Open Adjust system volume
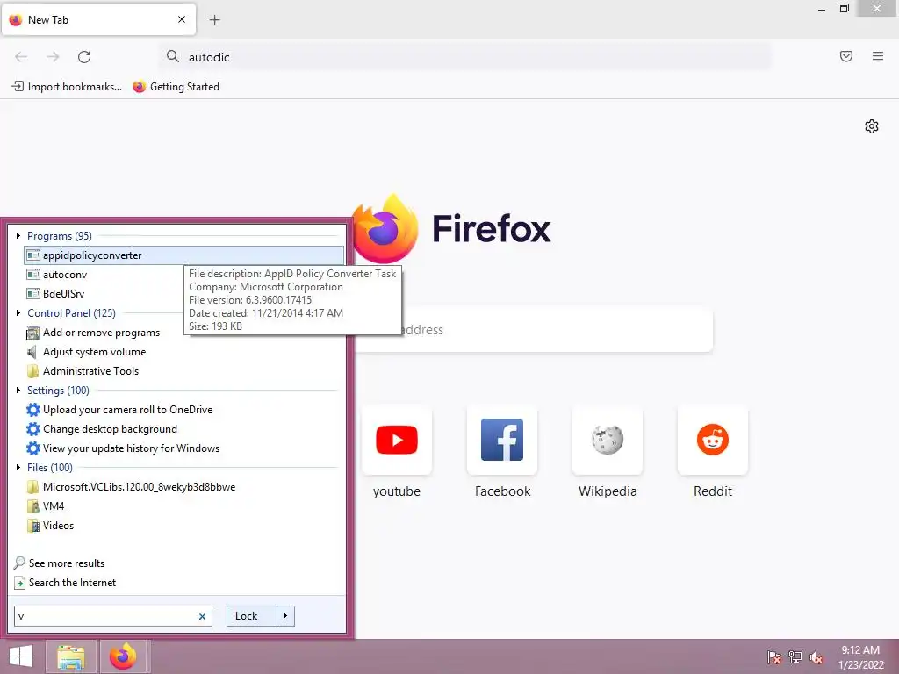The width and height of the screenshot is (899, 674). click(x=86, y=352)
